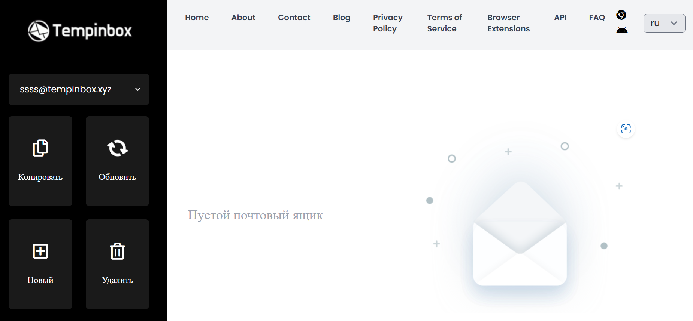Open the Android app icon
This screenshot has width=693, height=321.
(622, 30)
